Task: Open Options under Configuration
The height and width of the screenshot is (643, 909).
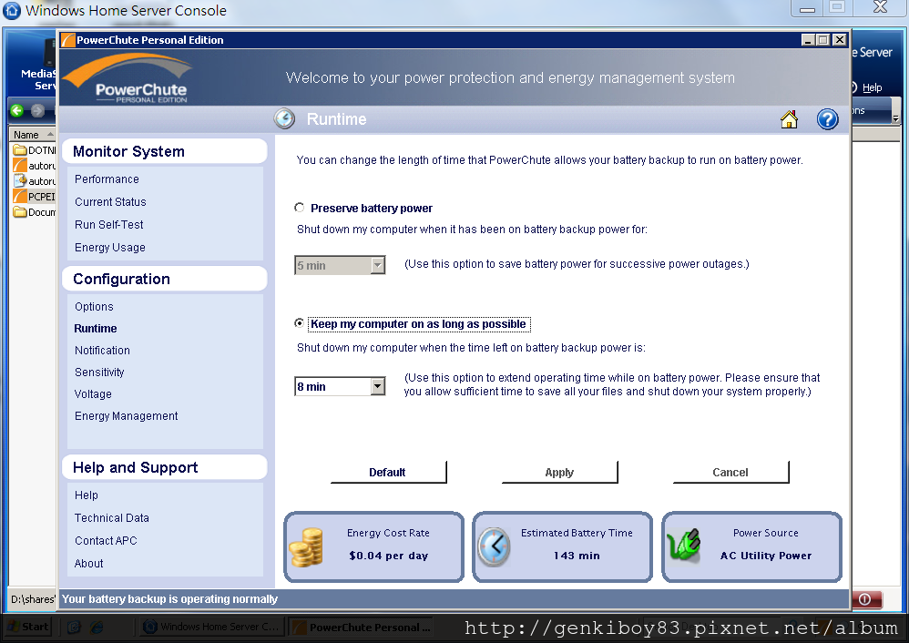Action: 94,307
